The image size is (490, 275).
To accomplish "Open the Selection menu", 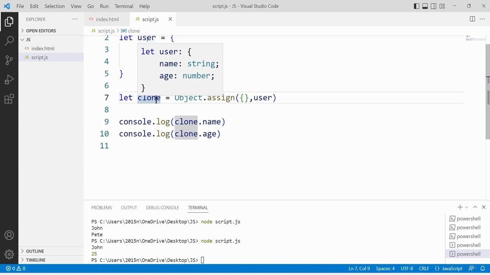I will pyautogui.click(x=54, y=6).
